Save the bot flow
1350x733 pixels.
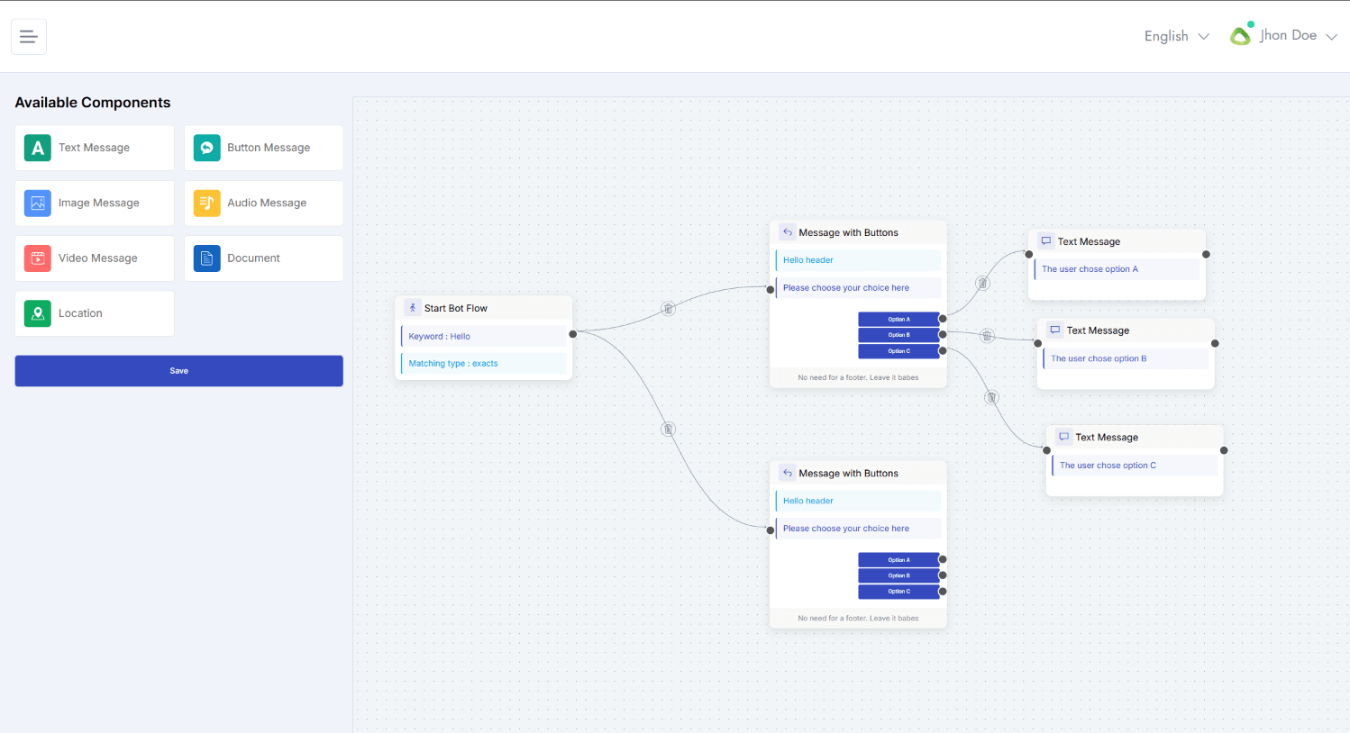179,371
